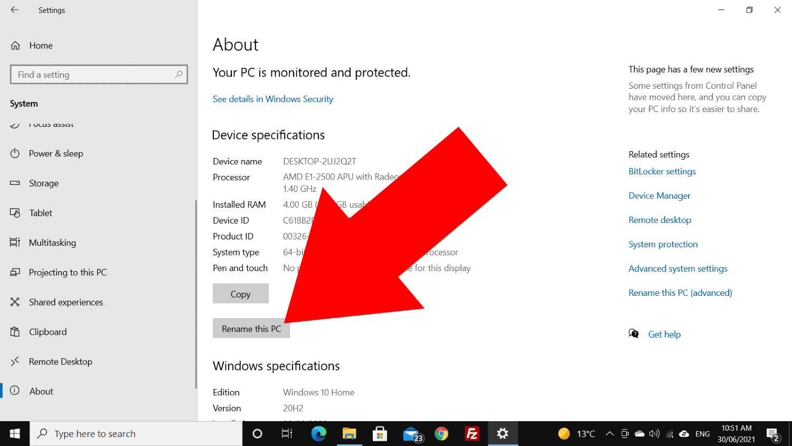Image resolution: width=792 pixels, height=446 pixels.
Task: Click the Clipboard icon in the sidebar
Action: tap(15, 332)
